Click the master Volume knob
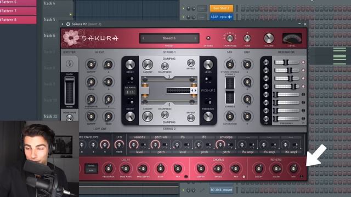 (269, 38)
